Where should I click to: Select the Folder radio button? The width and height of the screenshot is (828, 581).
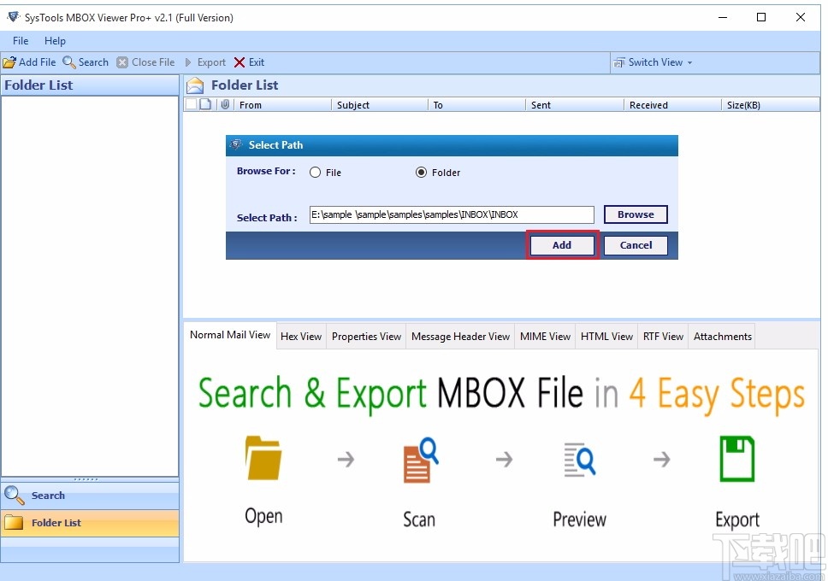(421, 172)
